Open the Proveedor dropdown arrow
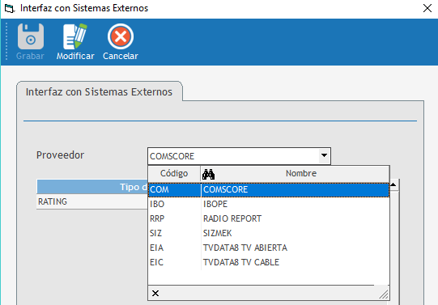The width and height of the screenshot is (438, 305). click(x=324, y=155)
